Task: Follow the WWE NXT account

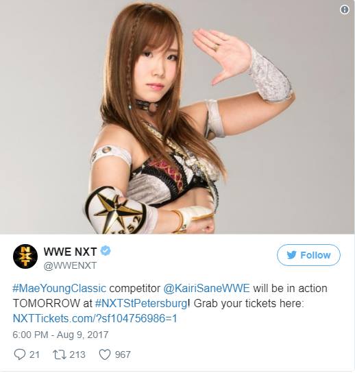Action: [x=308, y=255]
